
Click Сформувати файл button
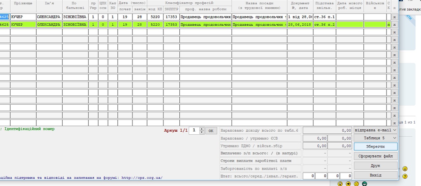[x=376, y=156]
